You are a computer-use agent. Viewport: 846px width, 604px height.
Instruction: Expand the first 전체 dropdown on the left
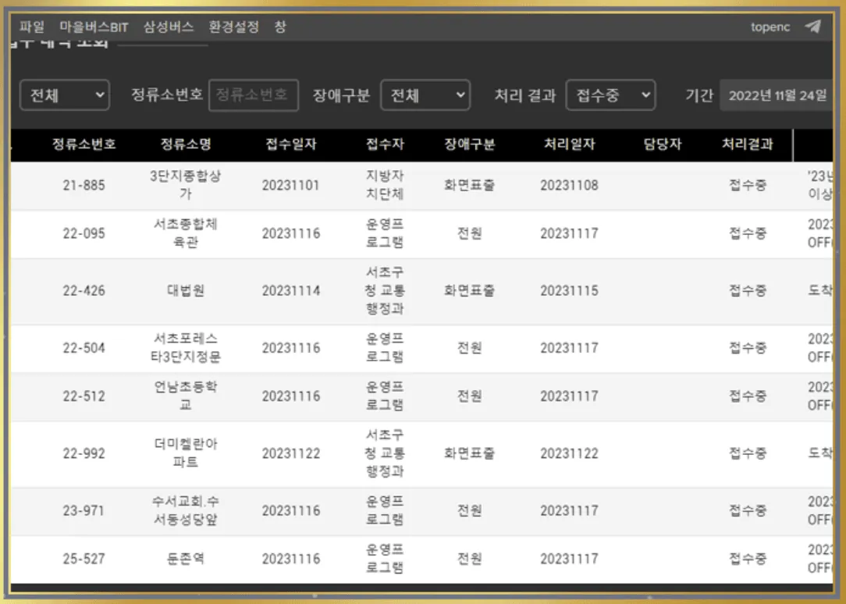tap(65, 95)
